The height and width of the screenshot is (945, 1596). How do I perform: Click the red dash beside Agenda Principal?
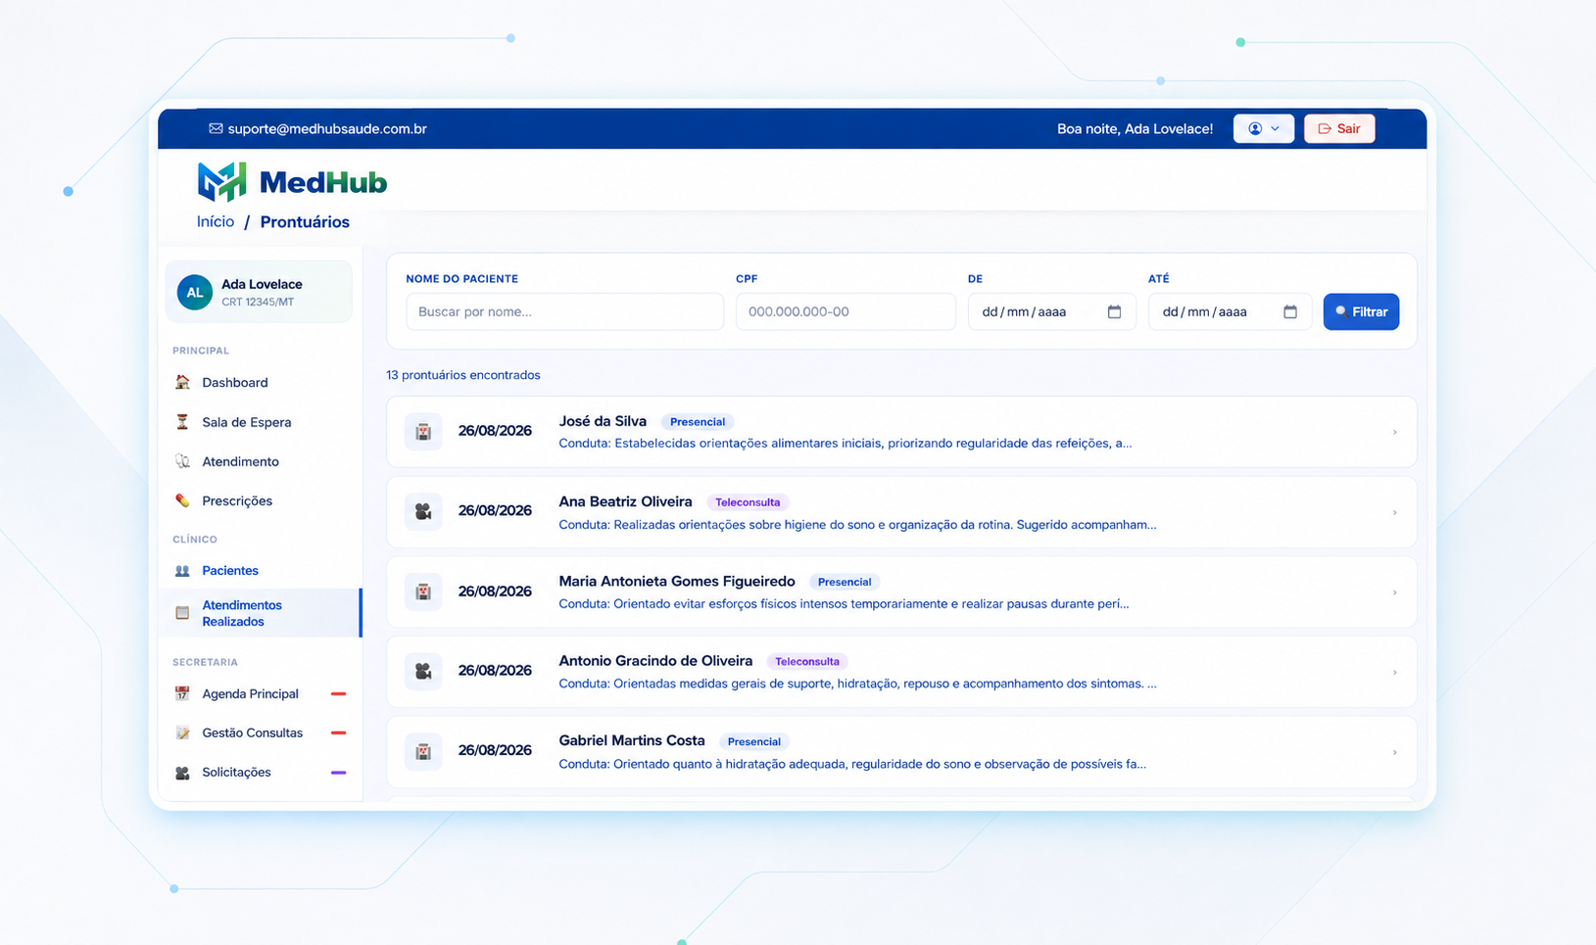click(338, 693)
